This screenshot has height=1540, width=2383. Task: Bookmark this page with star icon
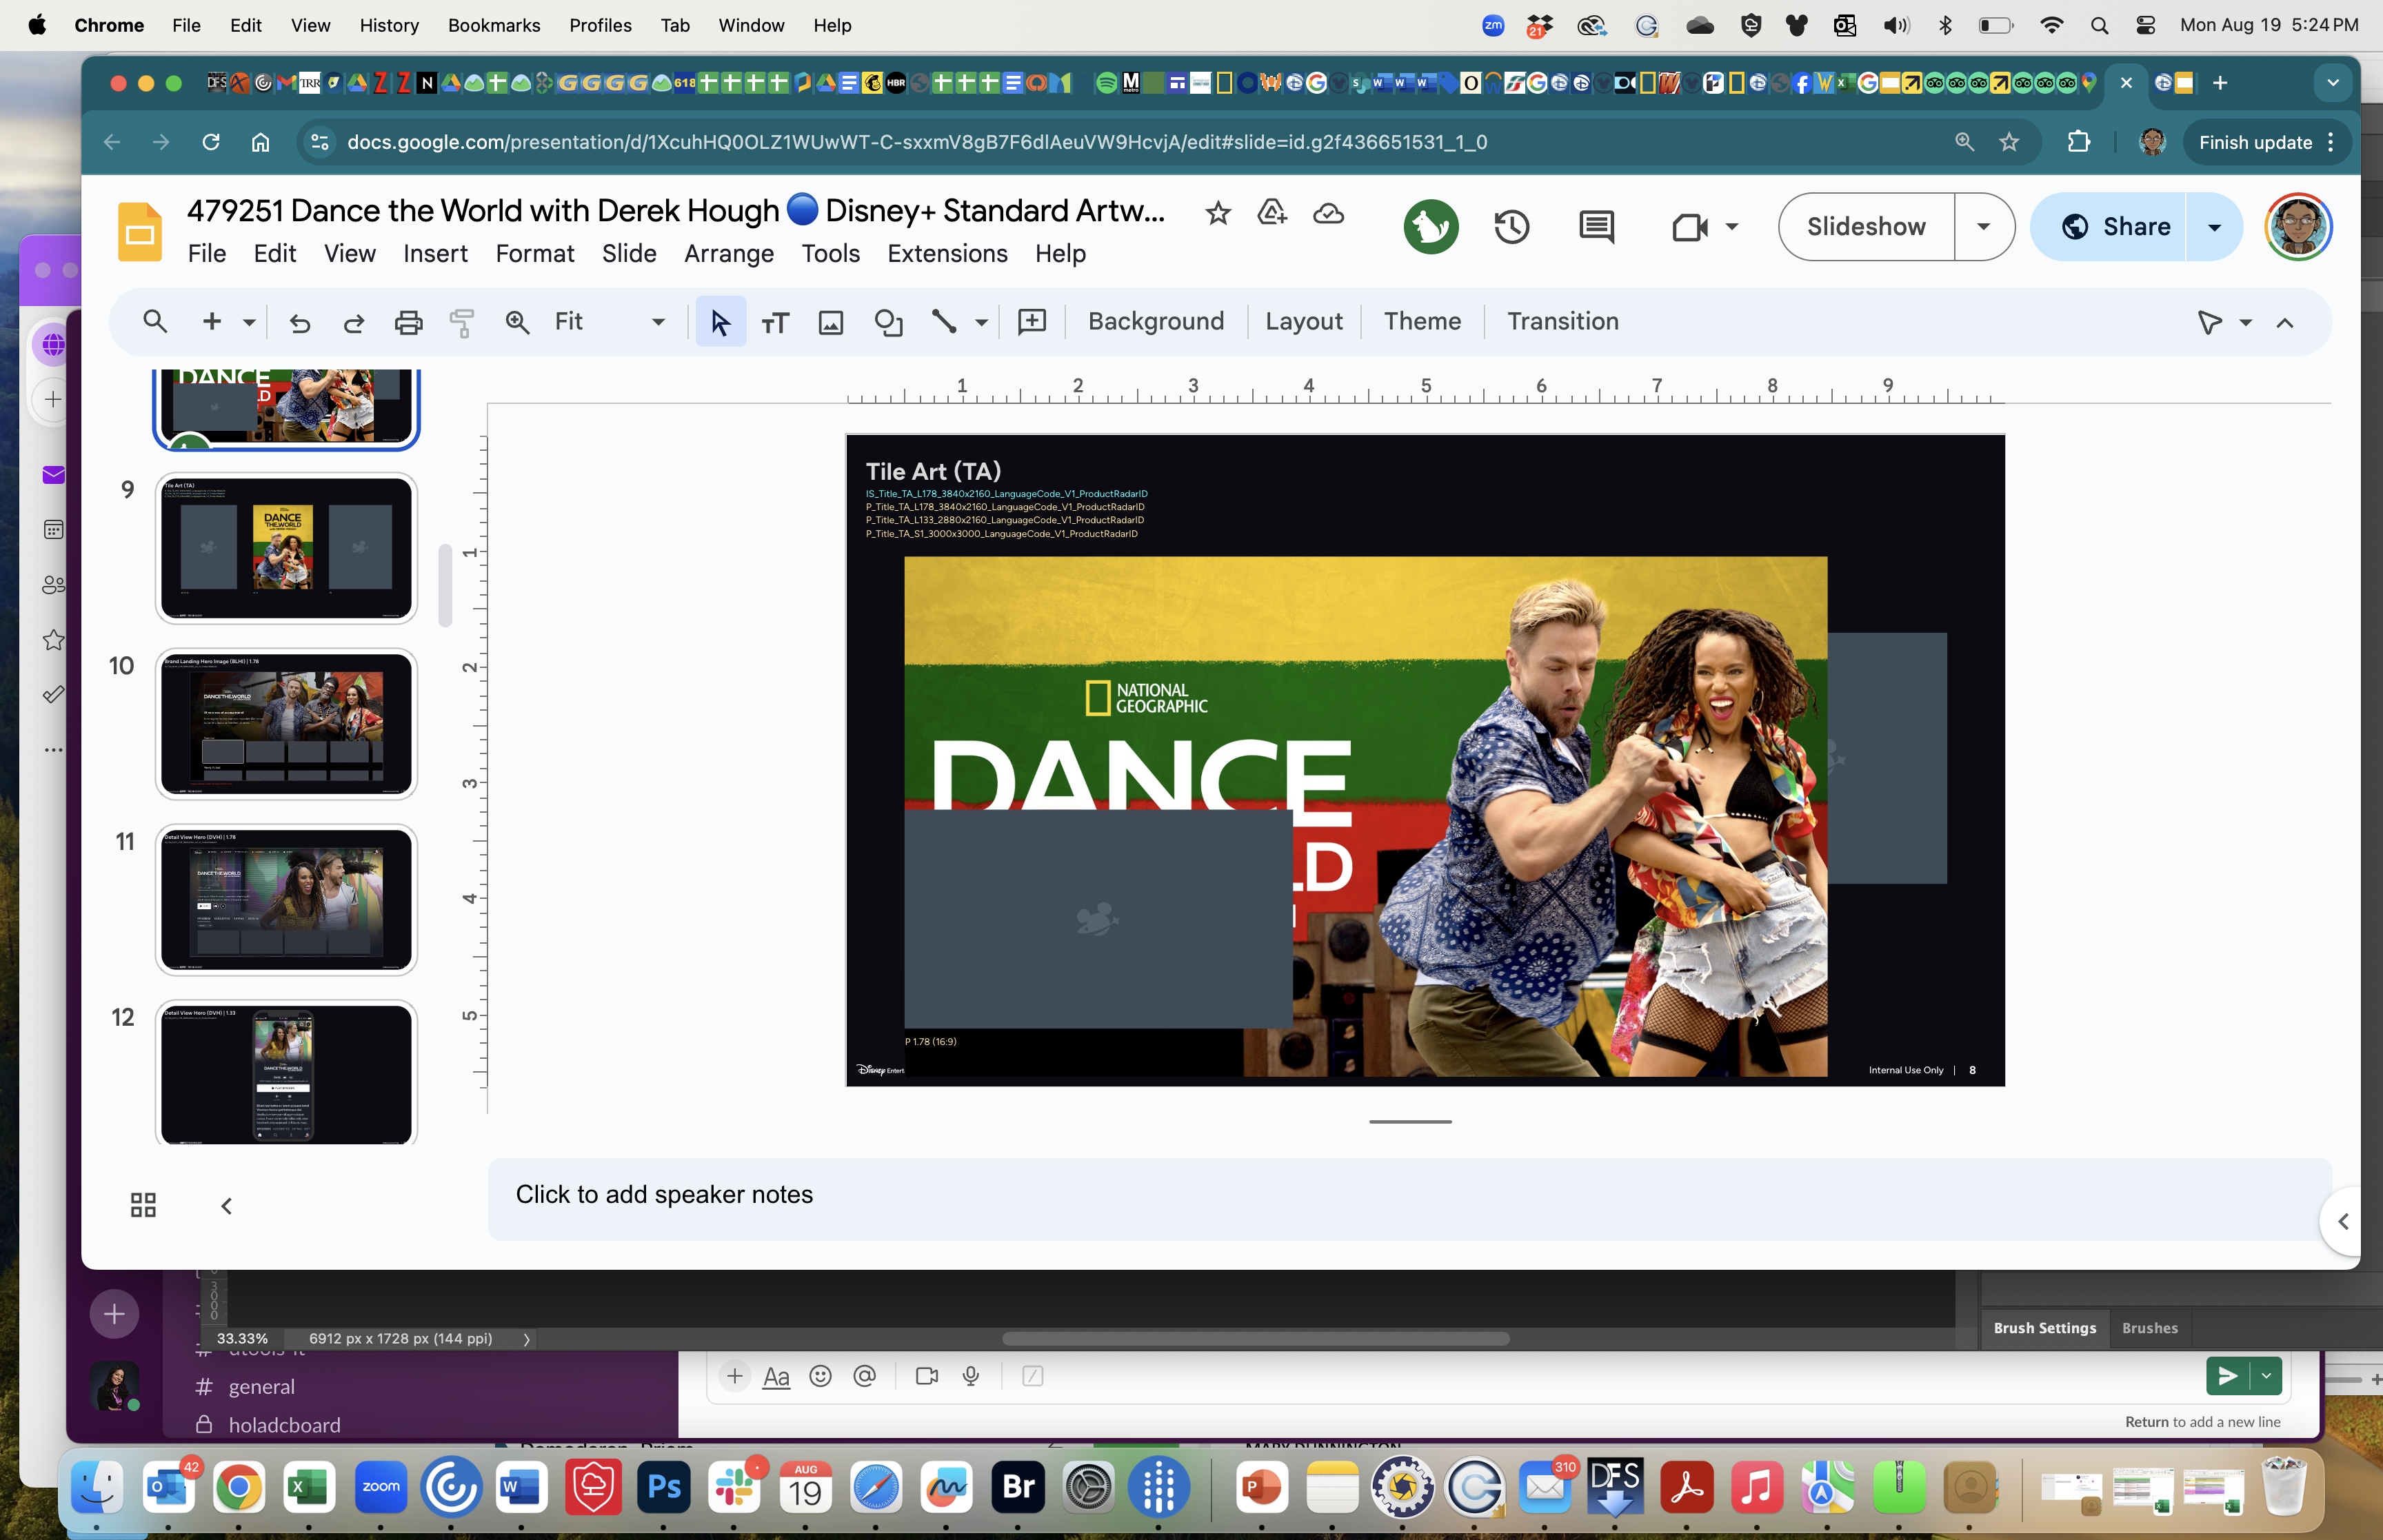[x=2009, y=143]
